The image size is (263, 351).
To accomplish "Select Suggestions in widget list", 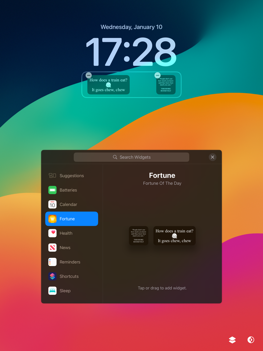I will pos(72,176).
